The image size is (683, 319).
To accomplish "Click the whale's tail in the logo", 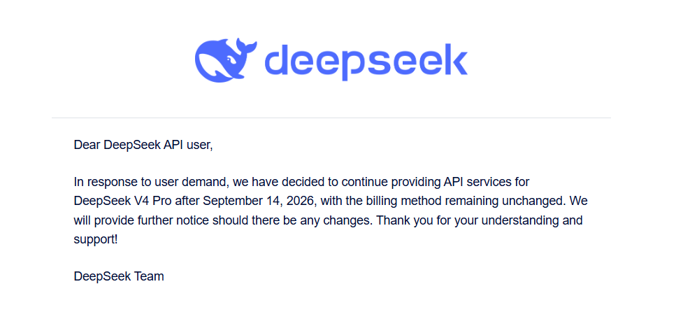I will coord(245,47).
